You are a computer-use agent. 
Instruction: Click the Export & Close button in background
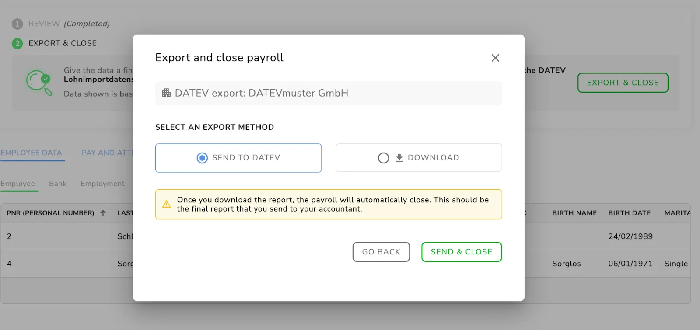(x=623, y=83)
